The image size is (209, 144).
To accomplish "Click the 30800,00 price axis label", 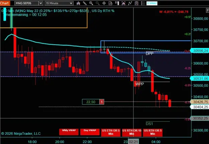I will pos(201,18).
